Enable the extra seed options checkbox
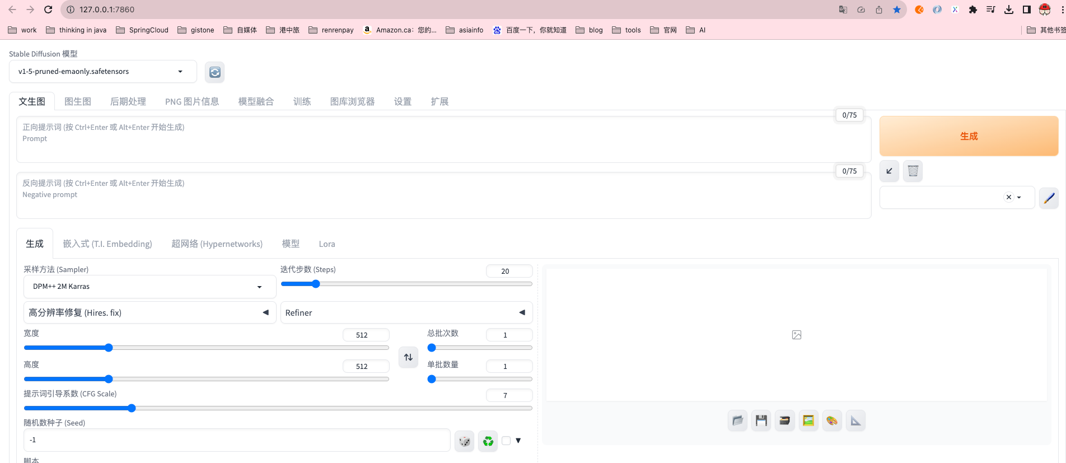Image resolution: width=1066 pixels, height=463 pixels. pyautogui.click(x=506, y=441)
